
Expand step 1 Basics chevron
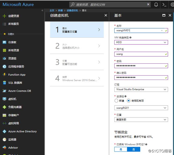point(99,30)
